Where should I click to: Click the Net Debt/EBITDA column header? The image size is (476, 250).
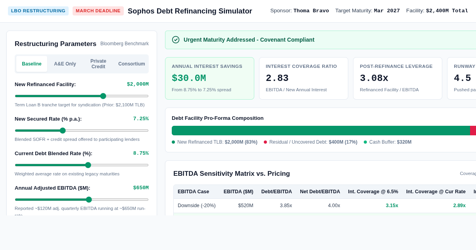pos(320,192)
